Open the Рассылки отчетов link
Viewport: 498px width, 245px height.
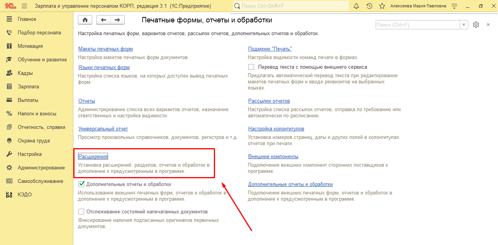coord(269,101)
